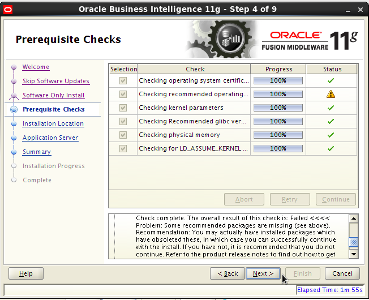This screenshot has width=369, height=300.
Task: Toggle checkbox for Recommended glibc version check
Action: coord(123,121)
